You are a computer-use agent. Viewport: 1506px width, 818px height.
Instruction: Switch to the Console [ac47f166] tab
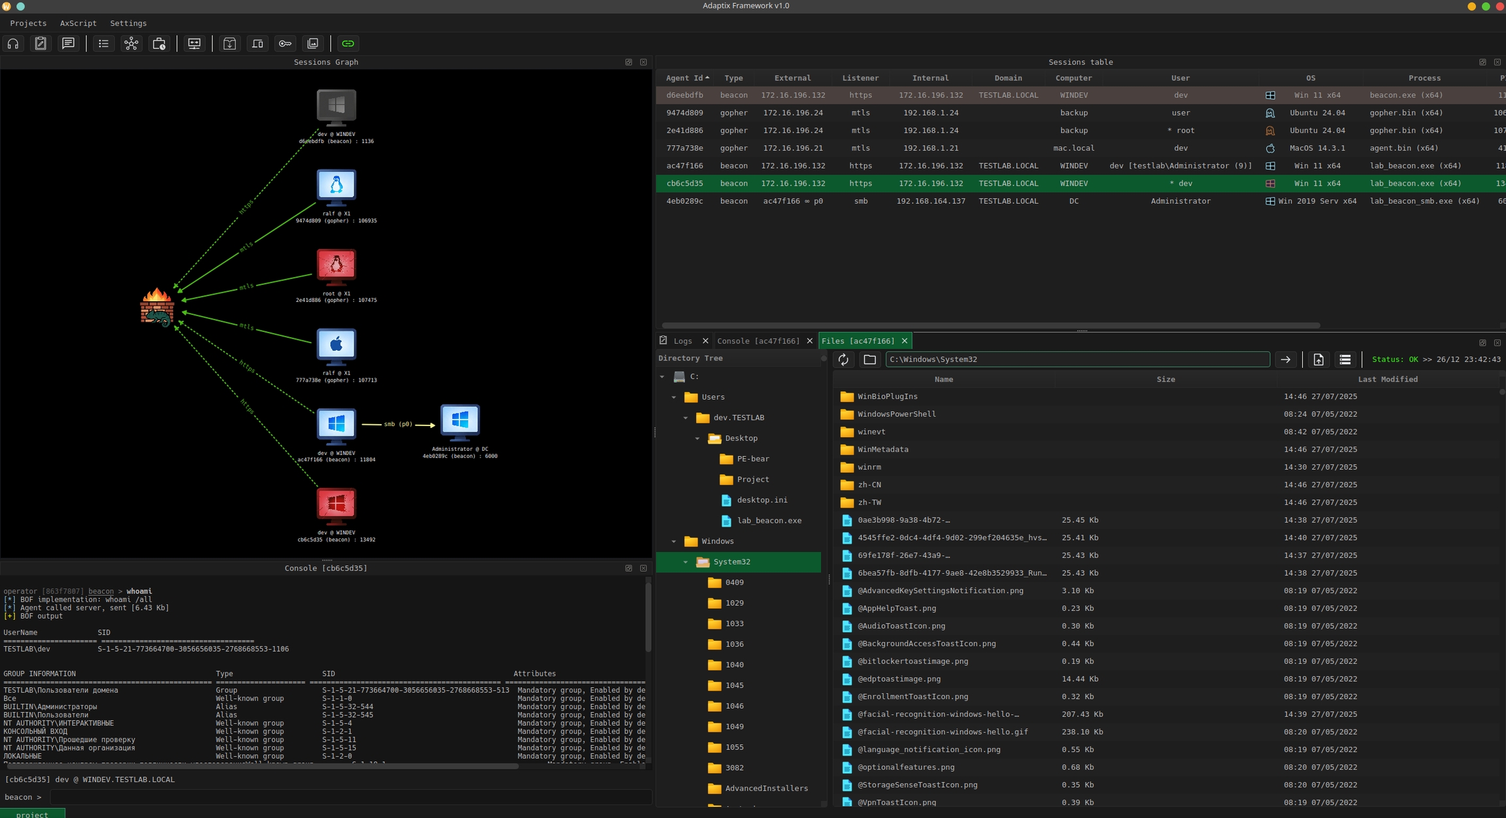coord(757,340)
